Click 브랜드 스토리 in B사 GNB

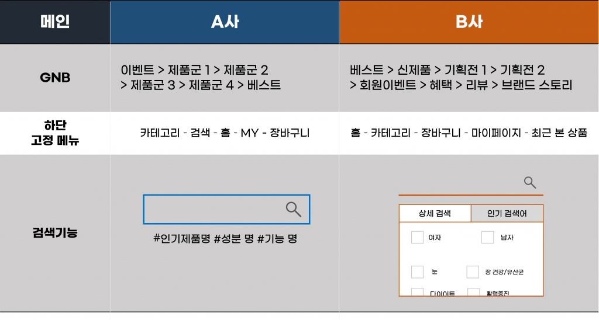(x=537, y=85)
